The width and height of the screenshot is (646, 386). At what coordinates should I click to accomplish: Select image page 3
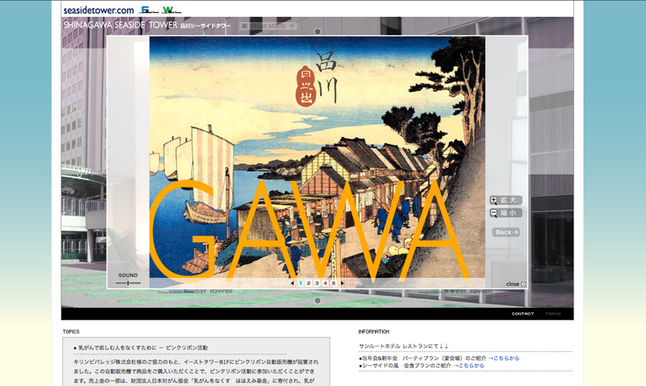317,283
